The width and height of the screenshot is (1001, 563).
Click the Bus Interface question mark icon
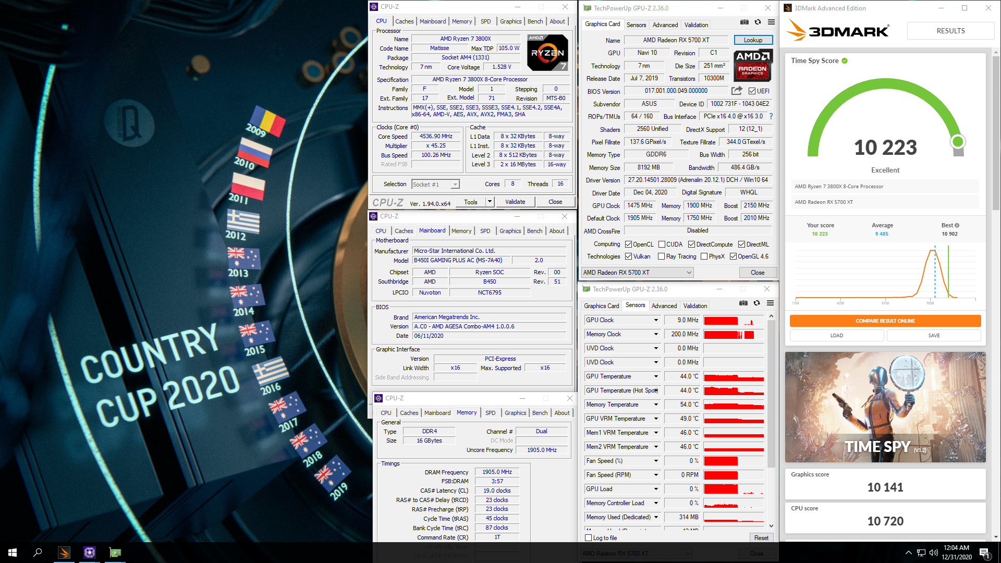click(x=771, y=116)
